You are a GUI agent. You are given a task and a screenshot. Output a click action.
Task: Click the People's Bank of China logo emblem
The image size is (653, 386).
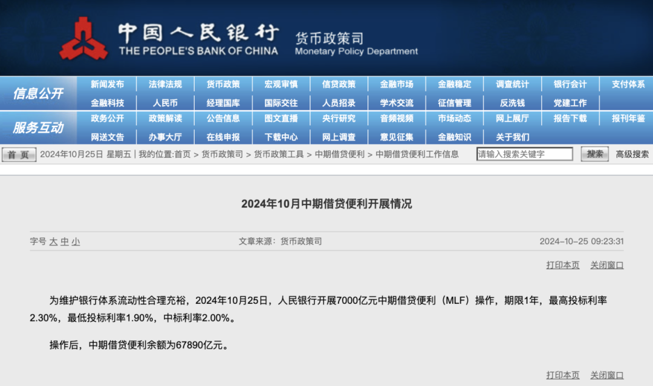tap(83, 39)
